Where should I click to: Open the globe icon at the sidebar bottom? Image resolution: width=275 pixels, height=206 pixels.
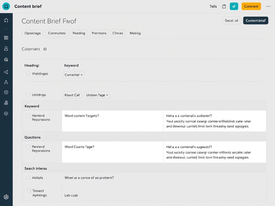point(6,197)
